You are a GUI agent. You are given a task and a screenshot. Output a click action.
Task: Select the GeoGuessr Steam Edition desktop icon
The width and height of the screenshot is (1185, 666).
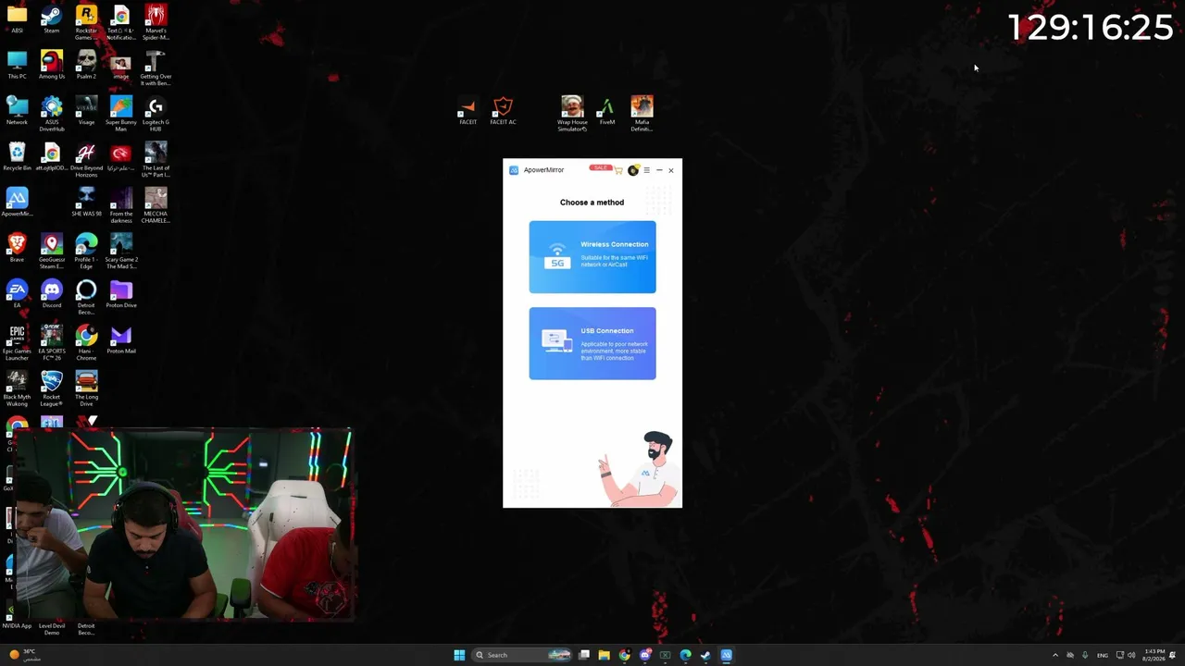[x=52, y=252]
